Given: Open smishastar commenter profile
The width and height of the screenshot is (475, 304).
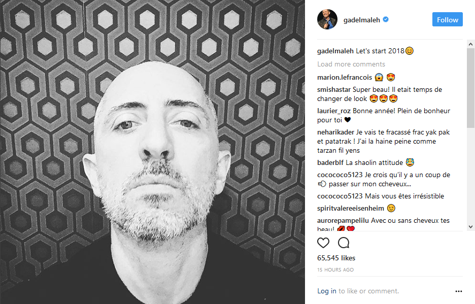Looking at the screenshot, I should 334,90.
